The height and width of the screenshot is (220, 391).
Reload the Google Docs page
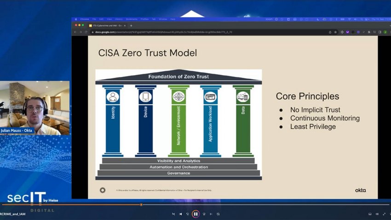click(86, 32)
